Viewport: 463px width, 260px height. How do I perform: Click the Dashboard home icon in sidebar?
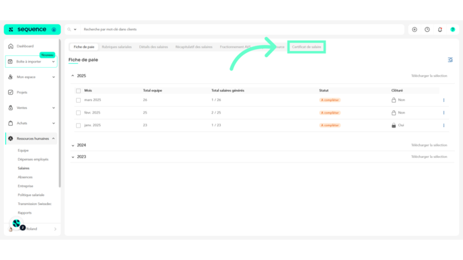pyautogui.click(x=11, y=46)
